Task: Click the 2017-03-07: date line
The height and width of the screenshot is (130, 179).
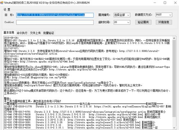Action: pos(11,64)
